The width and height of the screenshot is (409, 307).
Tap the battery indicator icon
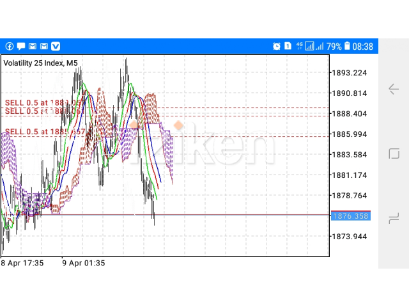(347, 46)
